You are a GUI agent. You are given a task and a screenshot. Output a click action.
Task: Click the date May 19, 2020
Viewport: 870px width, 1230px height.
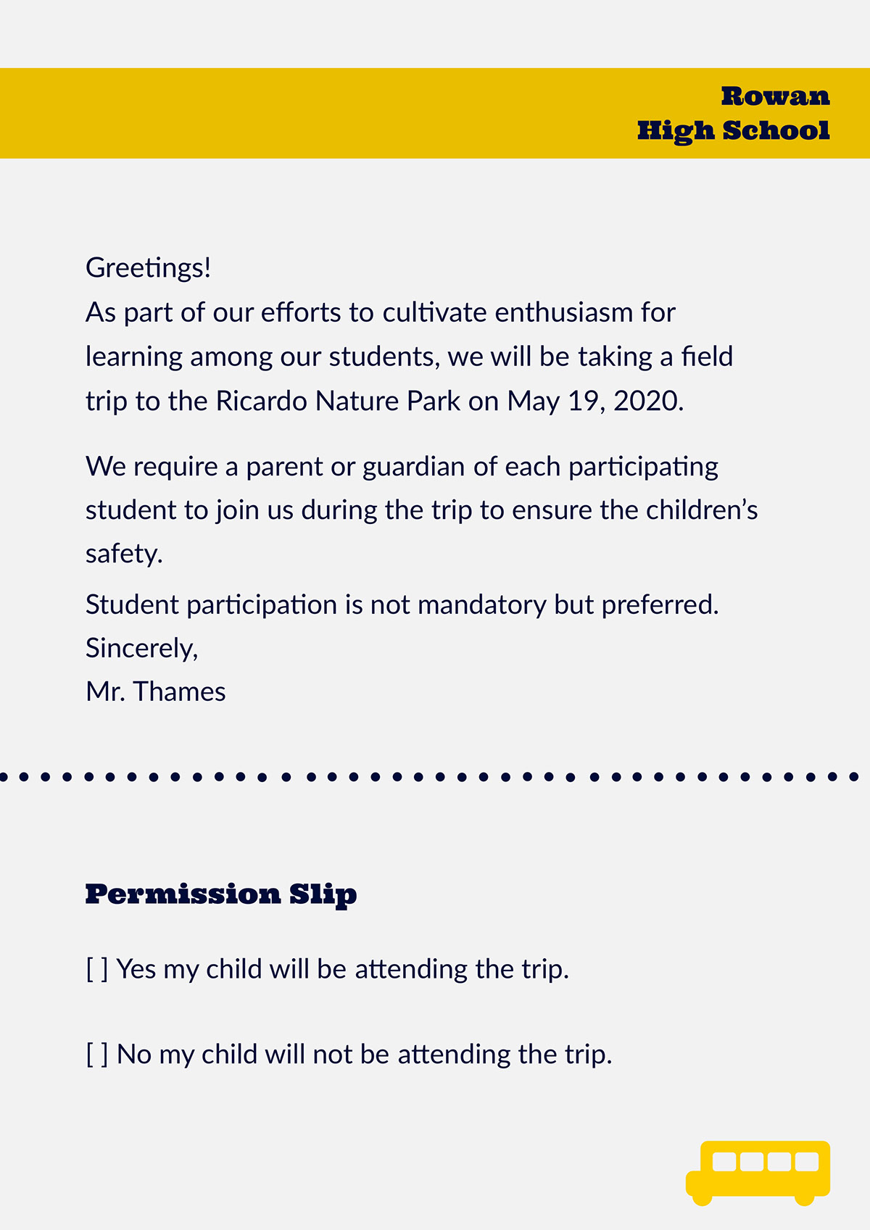pyautogui.click(x=595, y=402)
